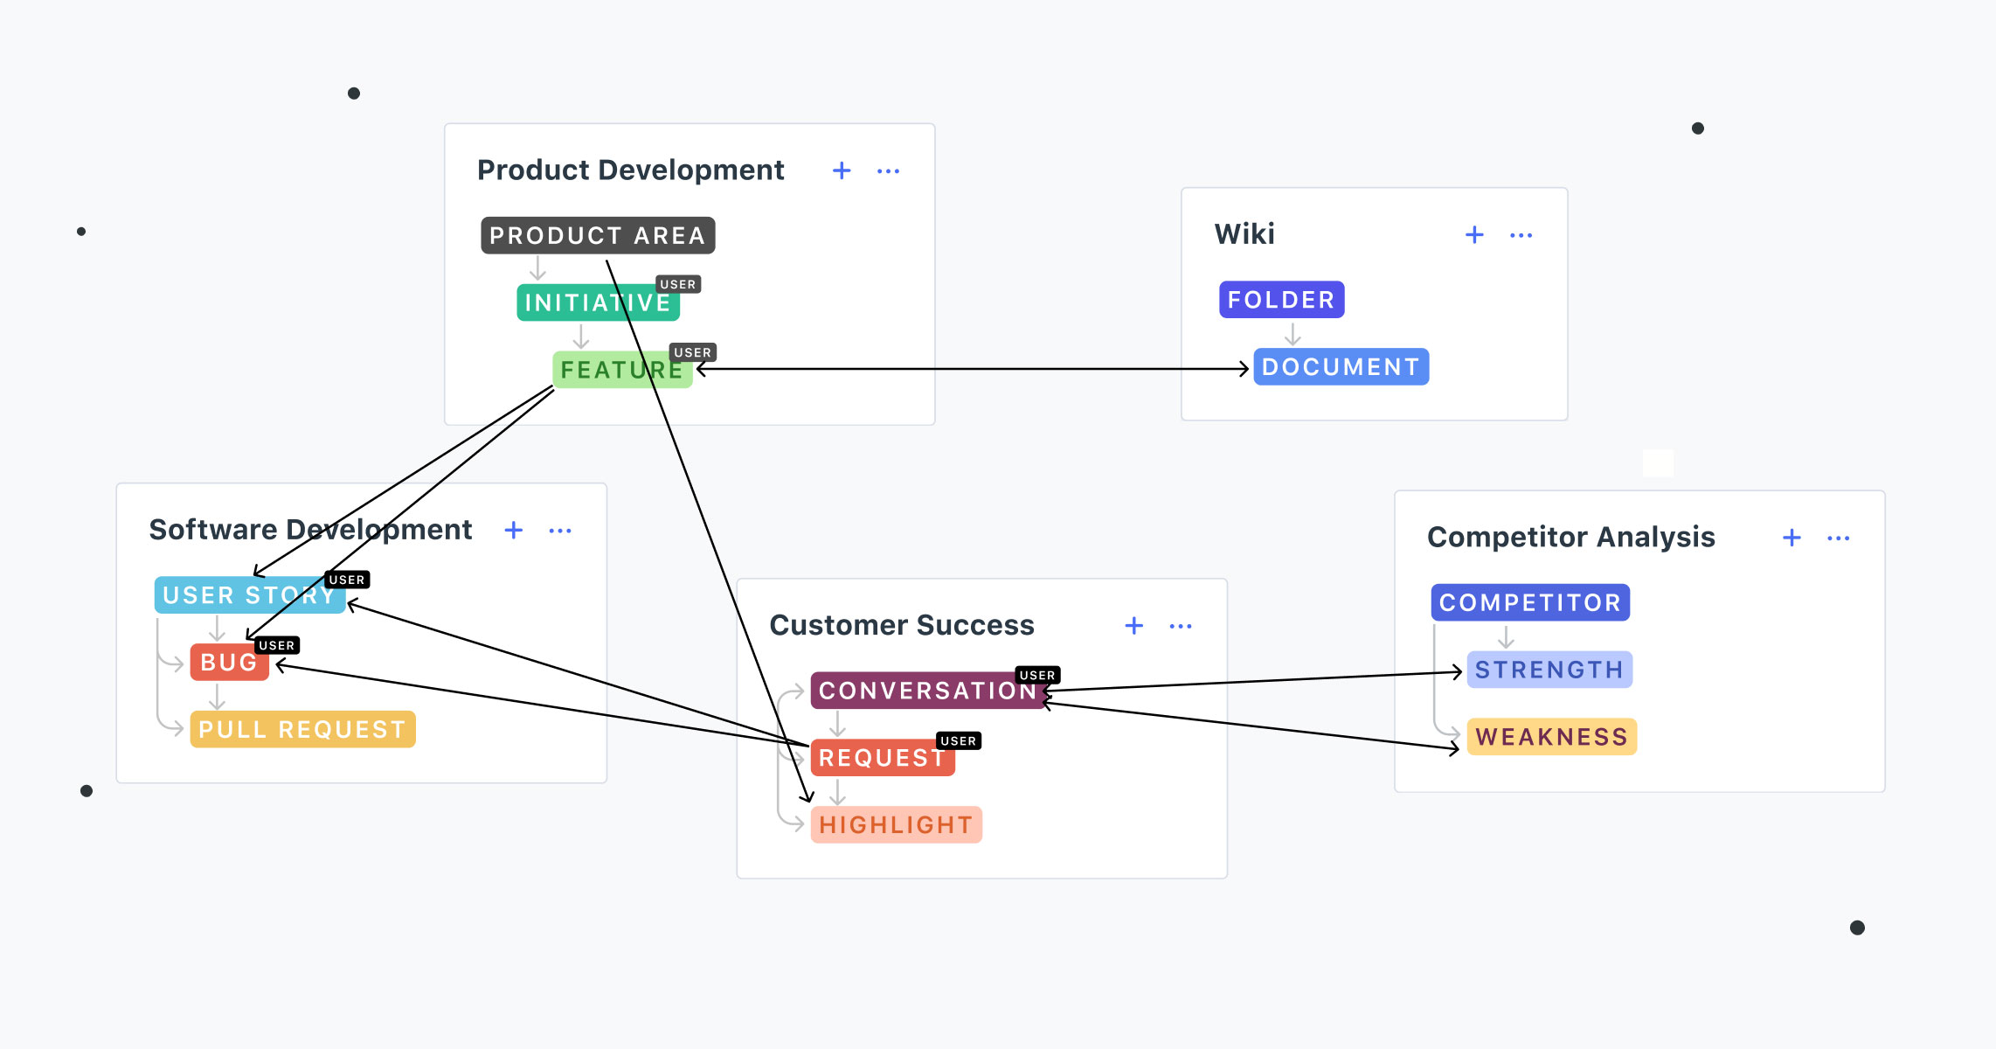1996x1049 pixels.
Task: Click the plus icon in Software Development
Action: (x=514, y=530)
